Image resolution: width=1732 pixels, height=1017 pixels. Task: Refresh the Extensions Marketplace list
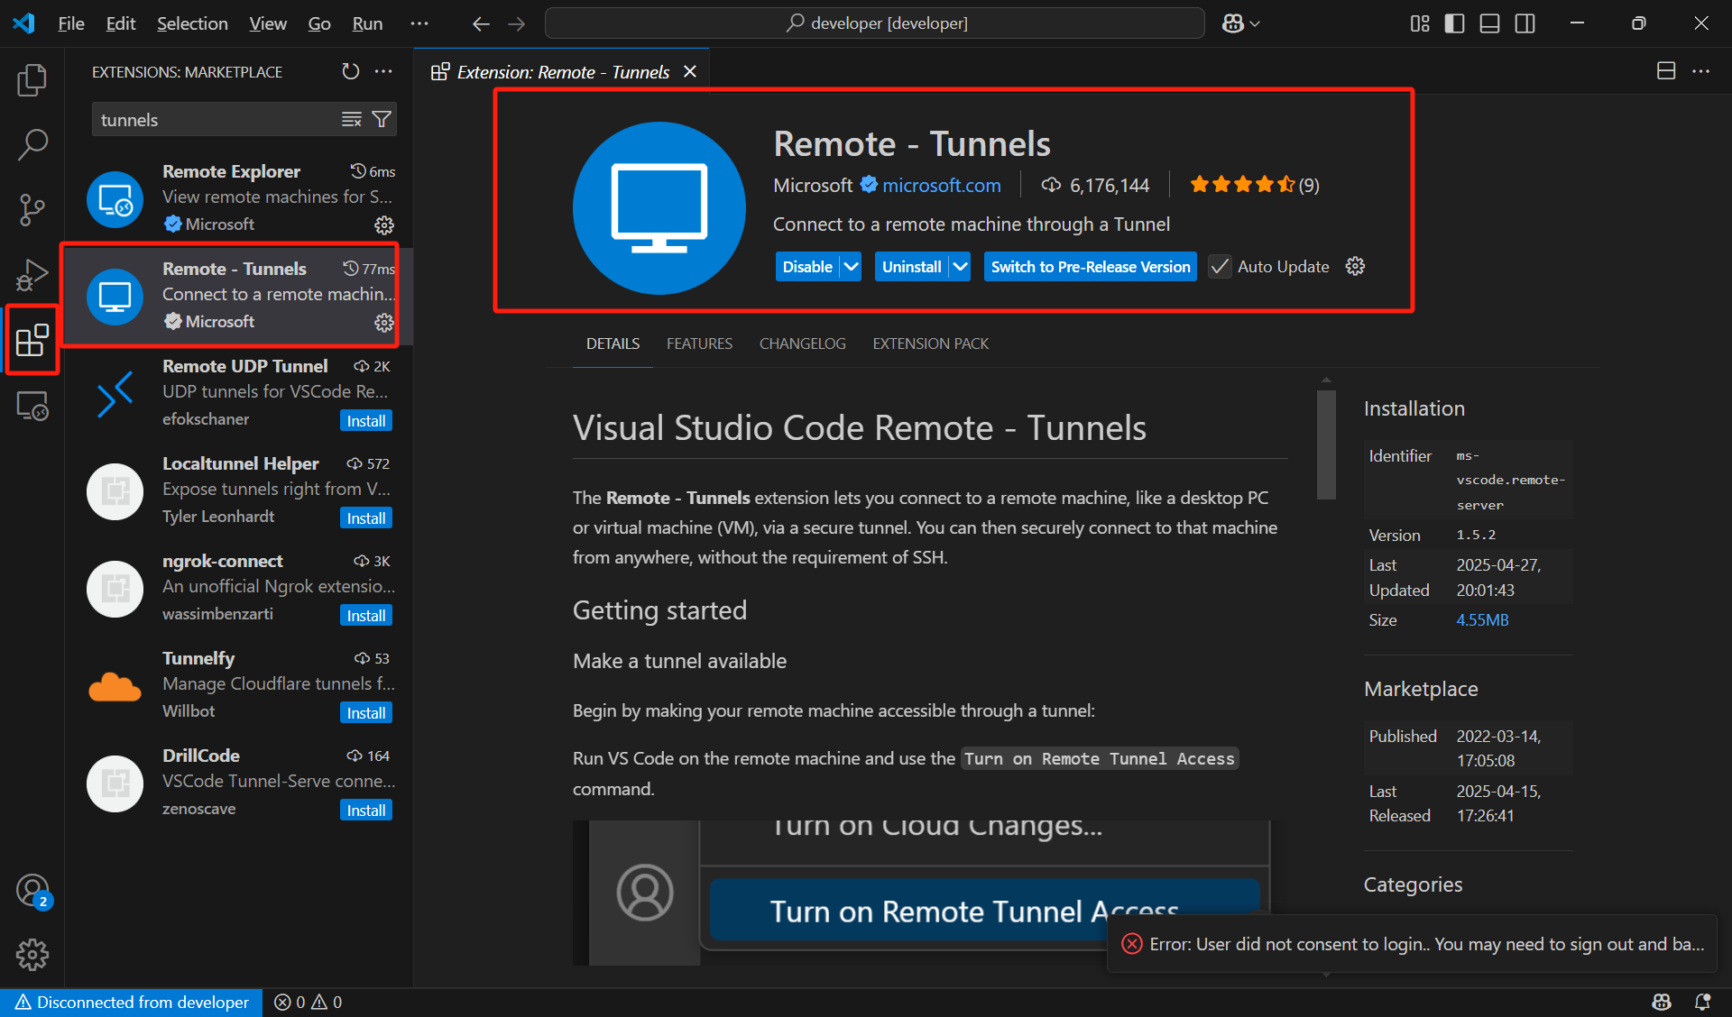[350, 71]
